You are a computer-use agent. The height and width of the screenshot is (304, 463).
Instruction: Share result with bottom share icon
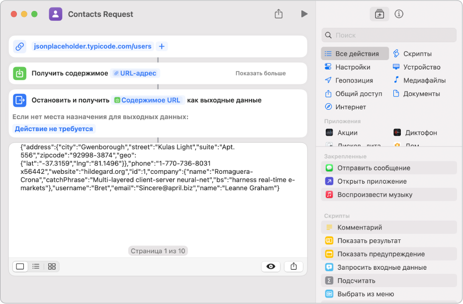click(x=293, y=266)
